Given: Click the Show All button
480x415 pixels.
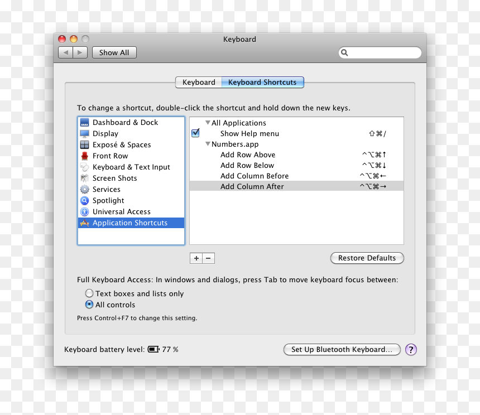Looking at the screenshot, I should tap(114, 52).
